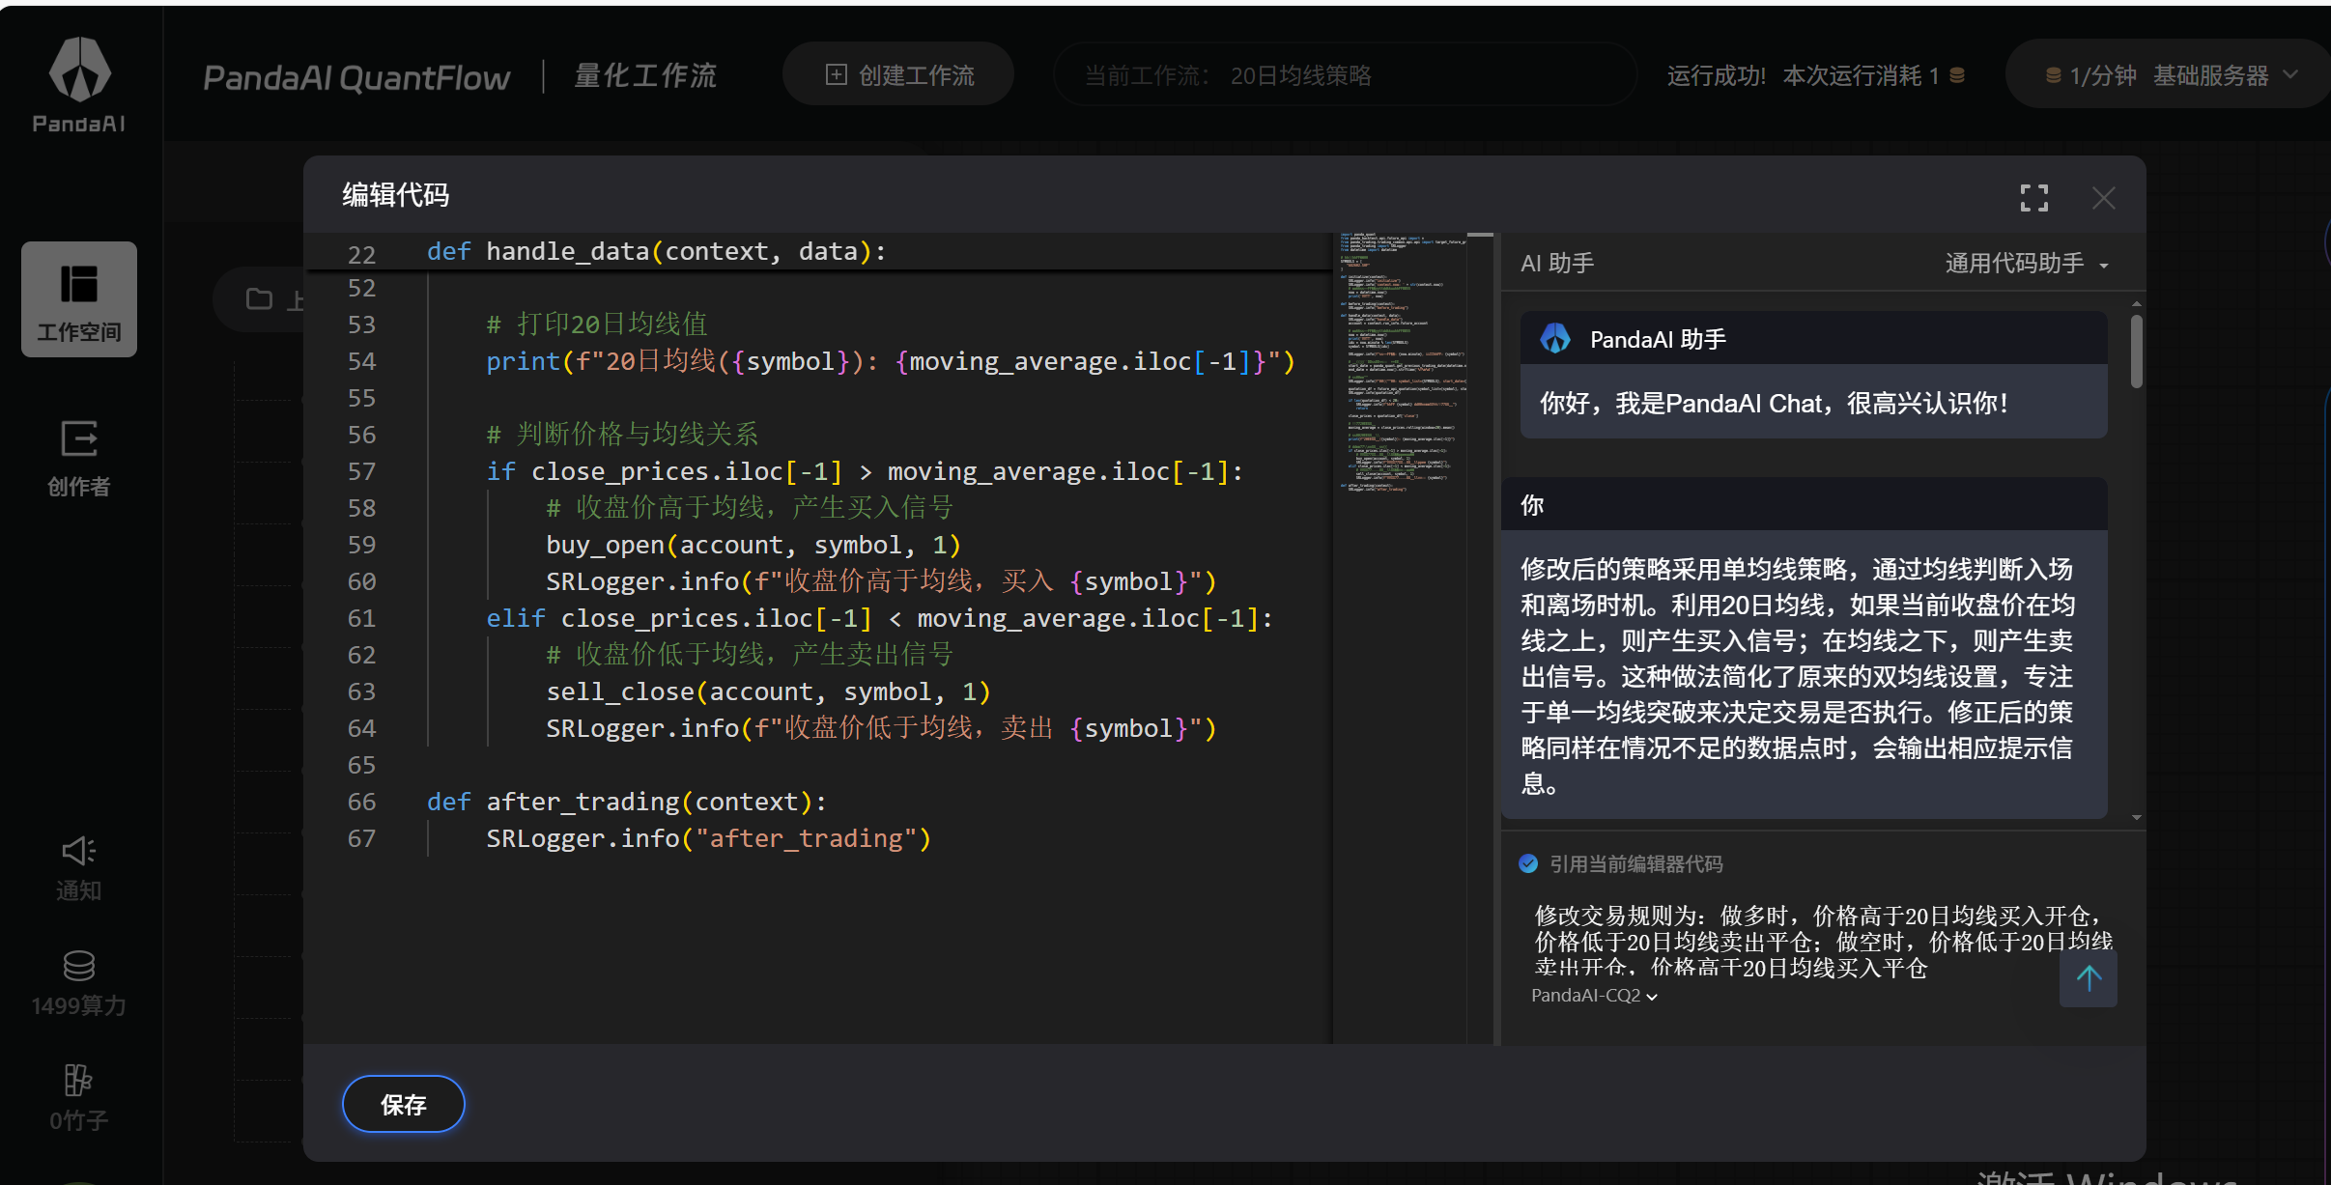Click the folder icon behind the dialog
The image size is (2331, 1185).
coord(259,299)
